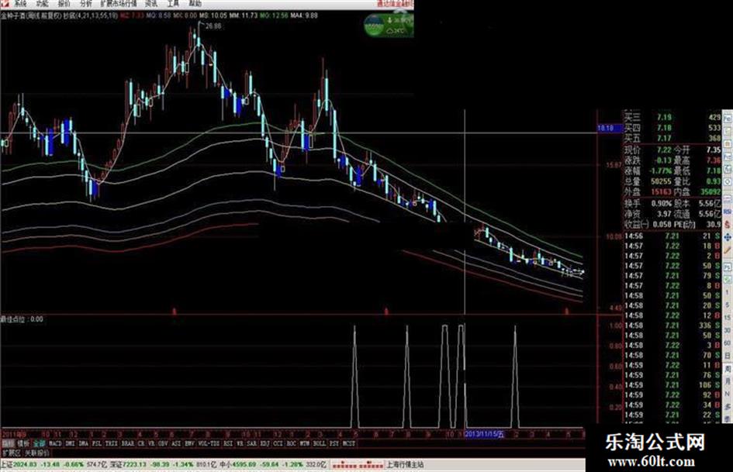Screen dimensions: 733x472
Task: Click the 买五 bid row at 7.17
Action: (x=672, y=138)
